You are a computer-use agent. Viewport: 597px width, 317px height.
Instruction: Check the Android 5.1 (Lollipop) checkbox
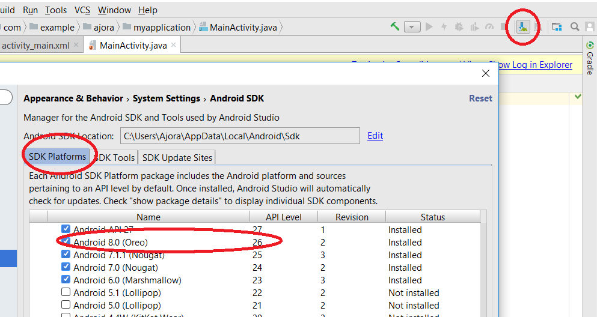[66, 292]
